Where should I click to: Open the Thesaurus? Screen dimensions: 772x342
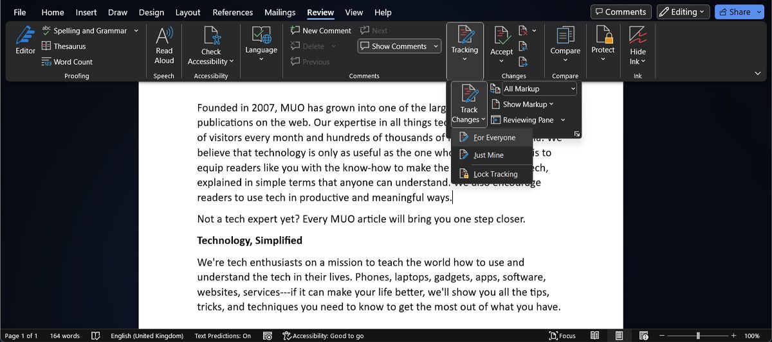[x=63, y=46]
